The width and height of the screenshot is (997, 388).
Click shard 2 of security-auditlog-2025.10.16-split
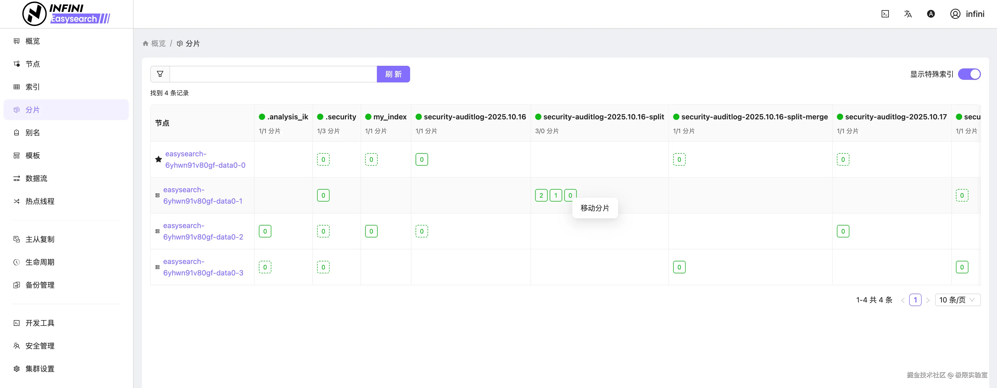click(541, 195)
